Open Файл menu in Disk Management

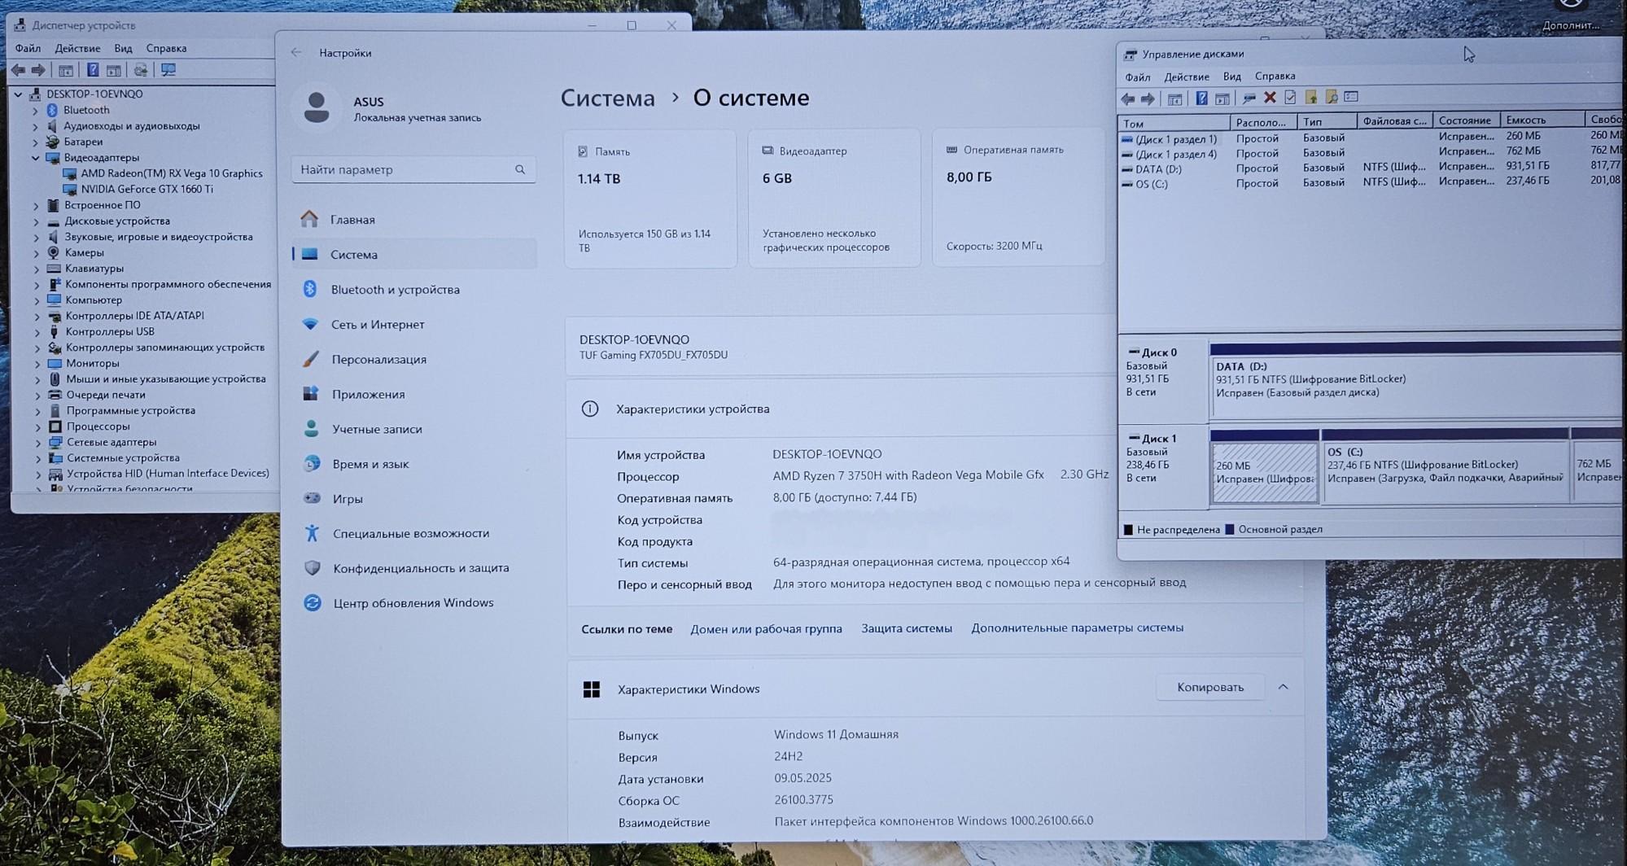1138,77
